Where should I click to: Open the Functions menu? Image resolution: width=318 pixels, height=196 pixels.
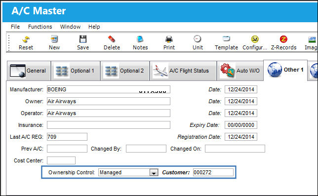[x=40, y=27]
